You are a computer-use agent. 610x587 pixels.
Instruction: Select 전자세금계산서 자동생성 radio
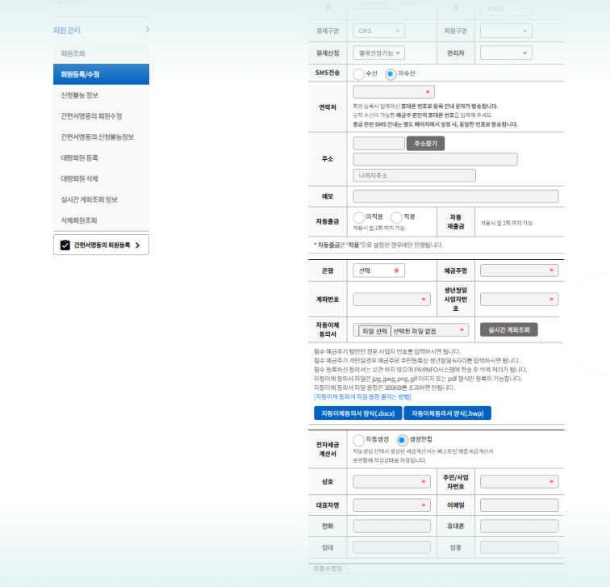pos(358,440)
